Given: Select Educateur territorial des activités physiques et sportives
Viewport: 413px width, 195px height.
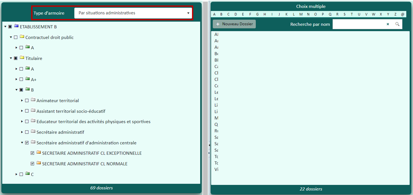Looking at the screenshot, I should [93, 122].
